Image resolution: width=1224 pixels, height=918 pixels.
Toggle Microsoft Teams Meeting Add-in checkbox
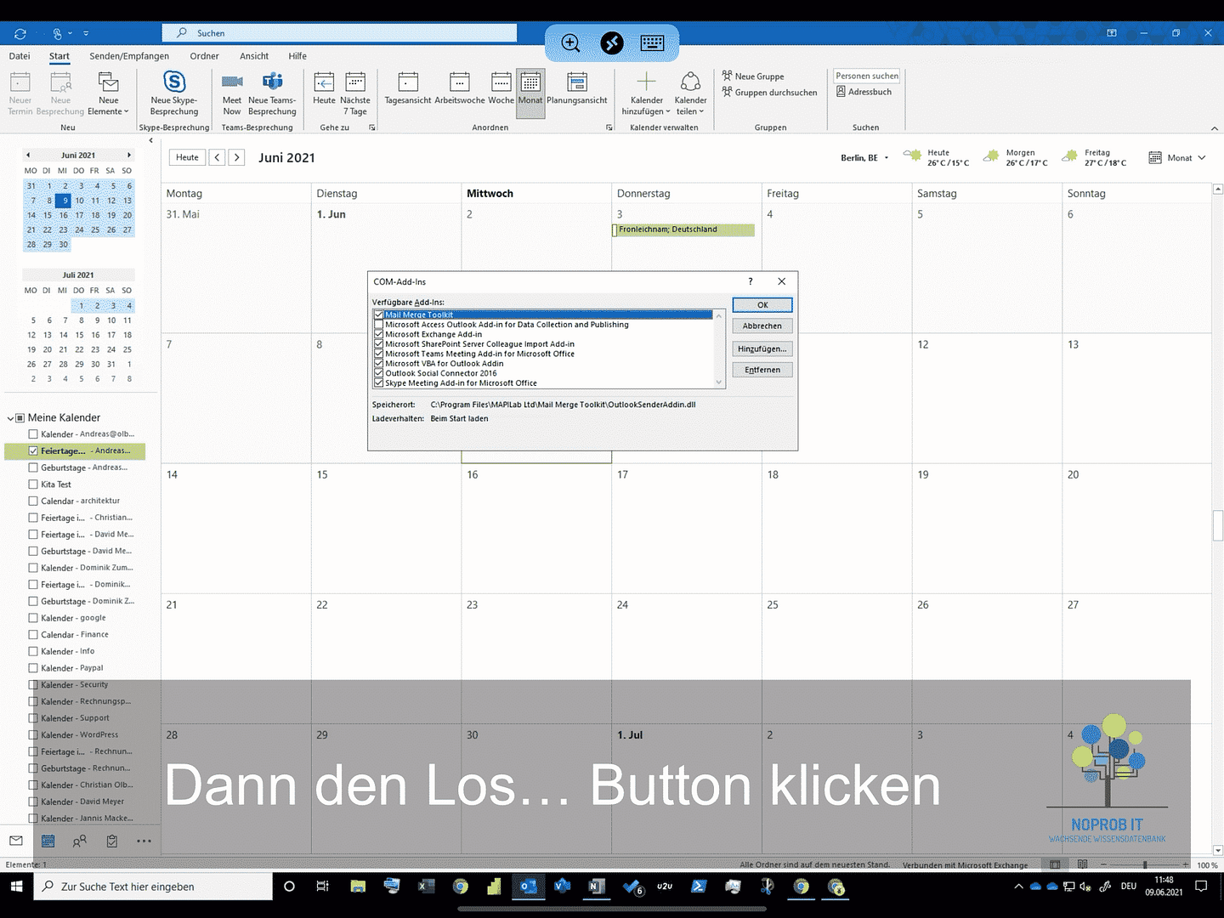pos(378,354)
